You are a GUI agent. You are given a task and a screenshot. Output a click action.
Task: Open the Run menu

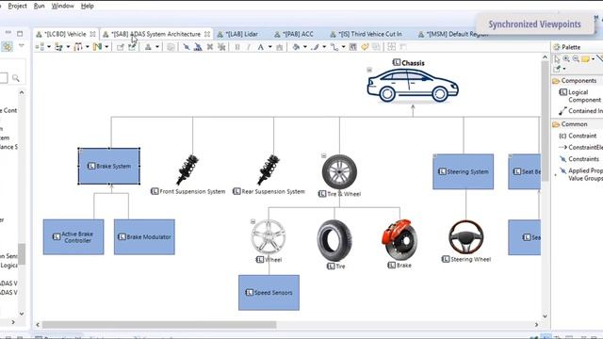point(39,6)
